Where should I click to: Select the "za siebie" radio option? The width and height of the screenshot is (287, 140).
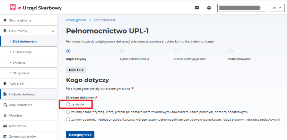click(x=68, y=104)
